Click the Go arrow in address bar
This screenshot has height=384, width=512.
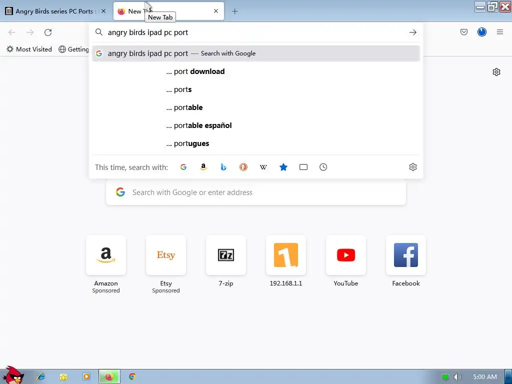click(x=412, y=32)
